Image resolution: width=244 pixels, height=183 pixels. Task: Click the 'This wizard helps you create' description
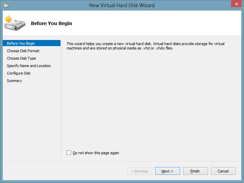click(145, 46)
